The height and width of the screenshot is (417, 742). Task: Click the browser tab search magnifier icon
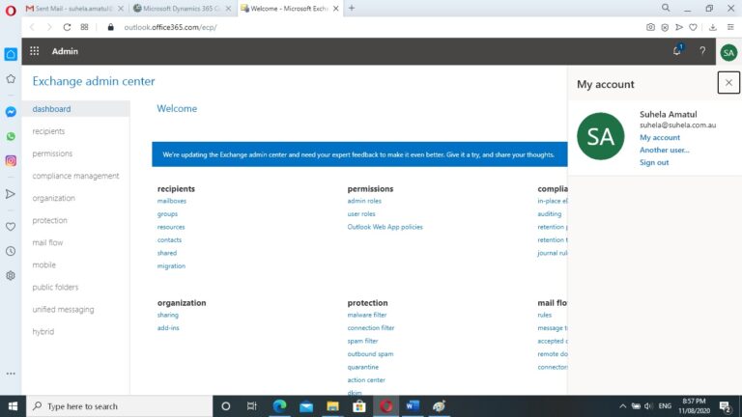[666, 8]
